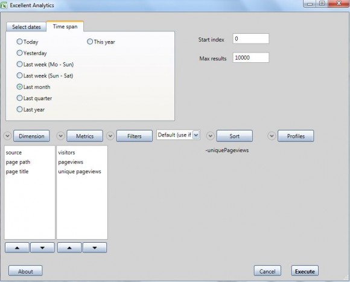Expand the chevron beside Filters
Screen dimensions: 350x282
click(x=110, y=136)
